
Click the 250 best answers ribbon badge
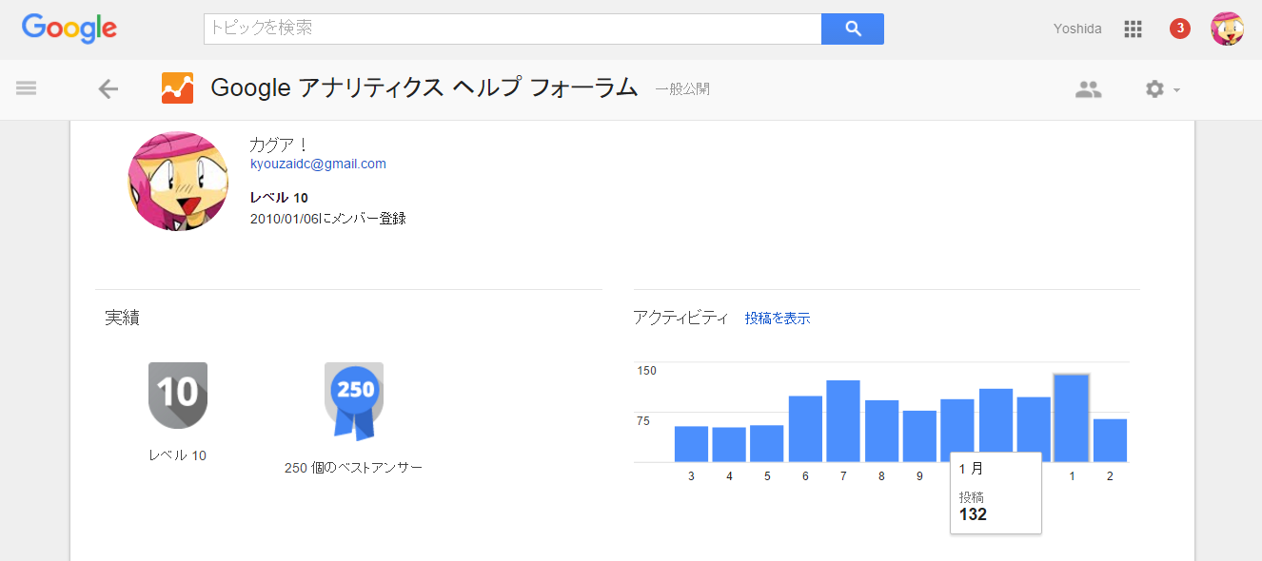(x=354, y=400)
